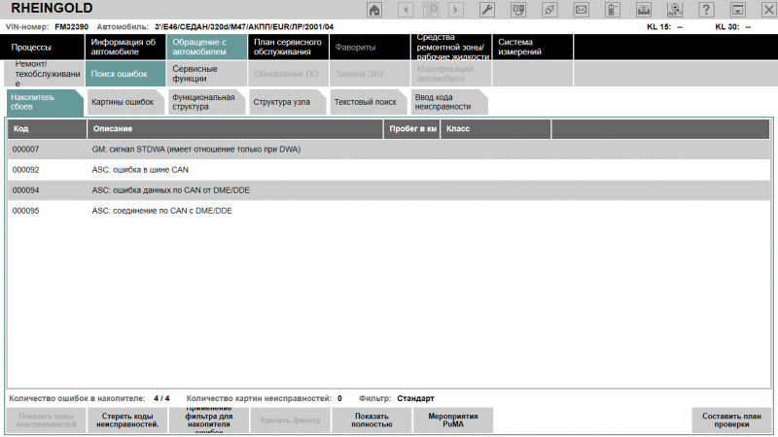Viewport: 778px width, 437px height.
Task: Select fault row code 000094
Action: tap(388, 190)
